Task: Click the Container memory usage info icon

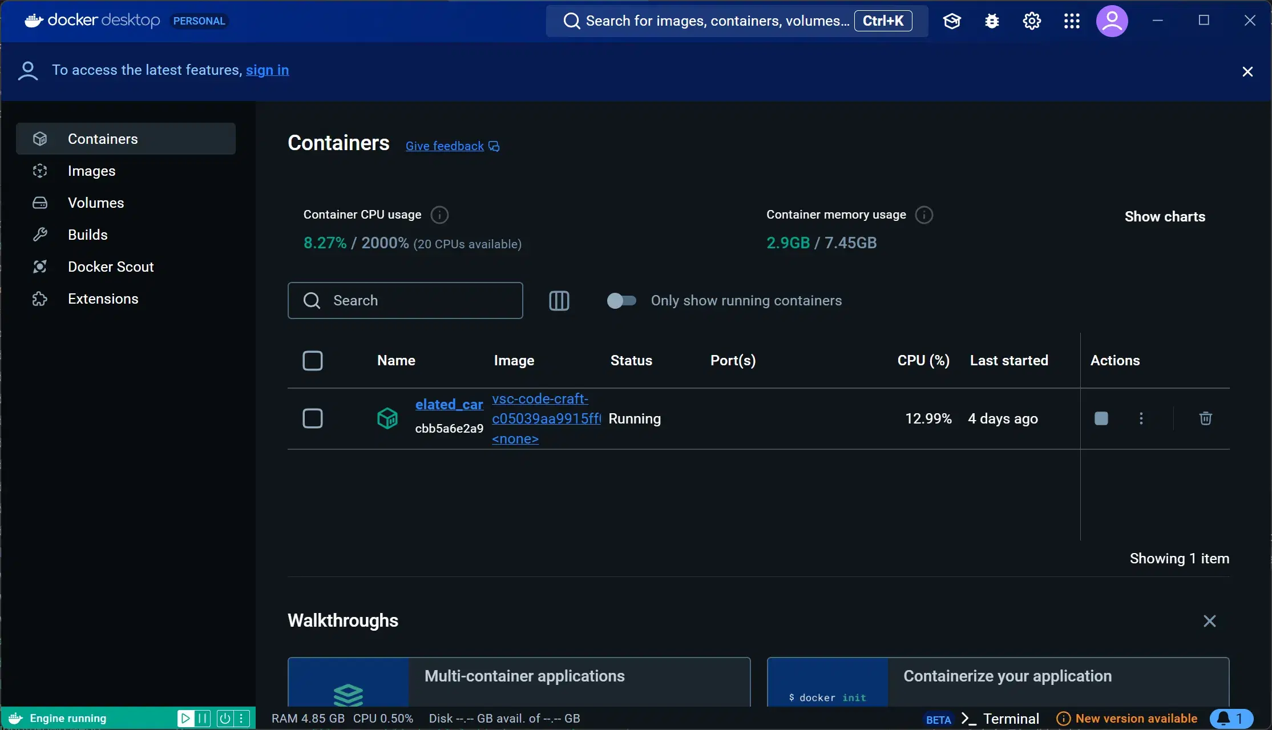Action: click(x=924, y=215)
